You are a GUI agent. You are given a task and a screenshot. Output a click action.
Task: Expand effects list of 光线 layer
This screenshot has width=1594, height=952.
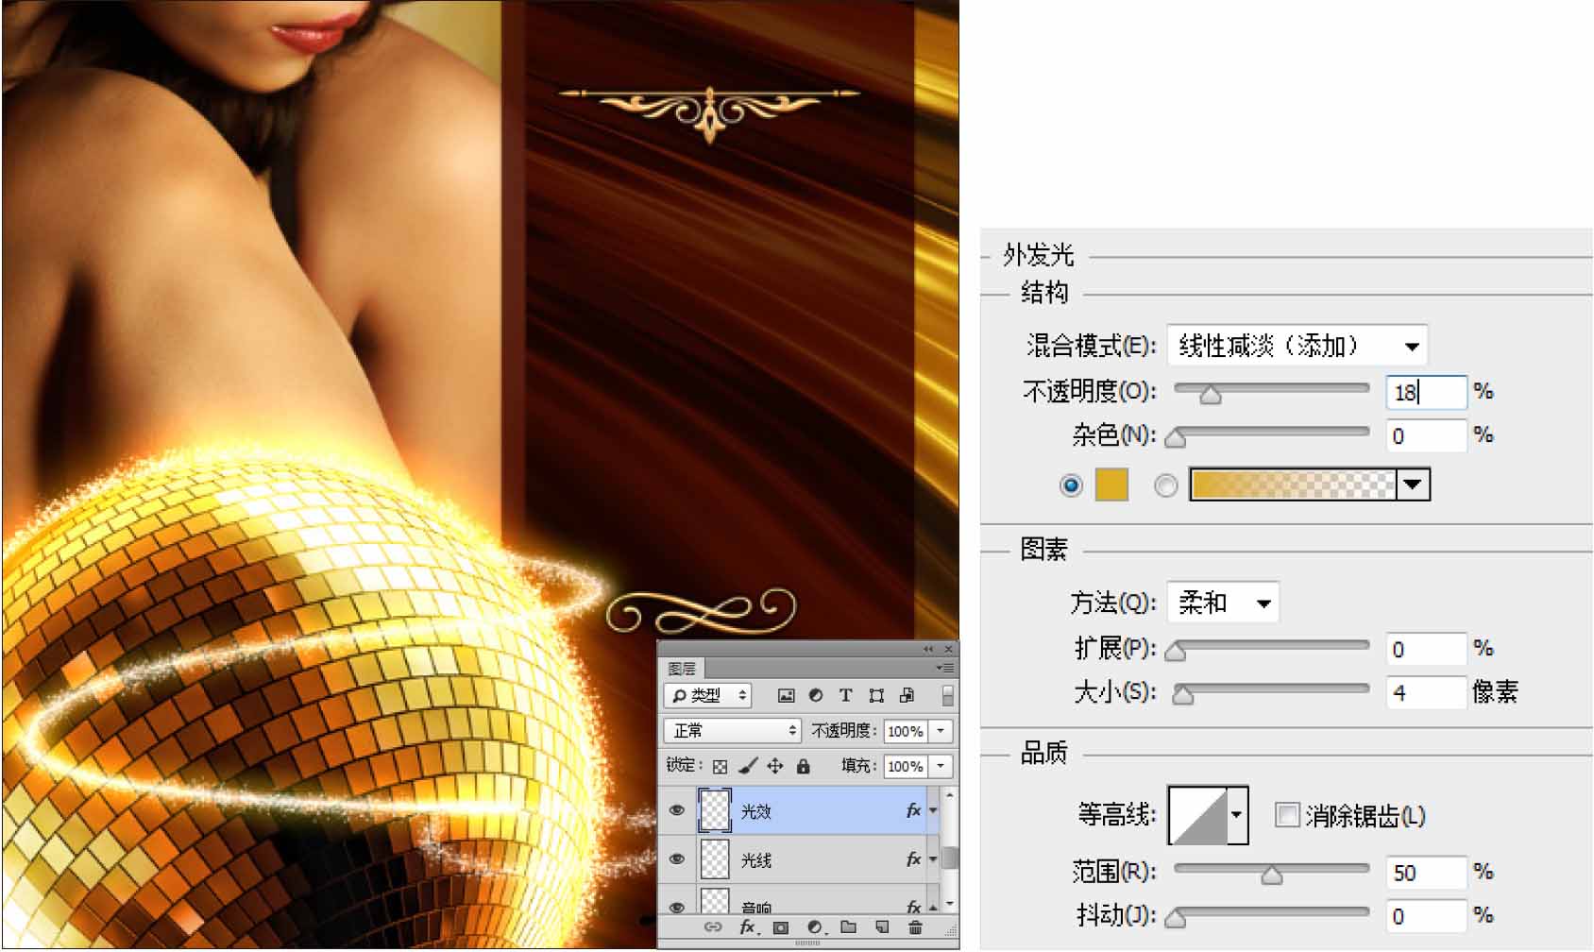click(x=933, y=859)
